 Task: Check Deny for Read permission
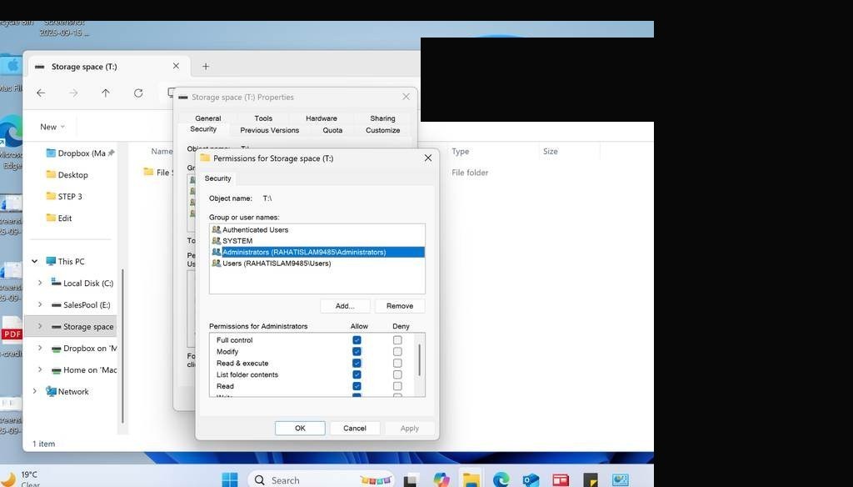(397, 386)
